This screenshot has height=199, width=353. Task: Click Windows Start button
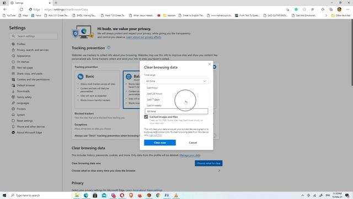(4, 195)
